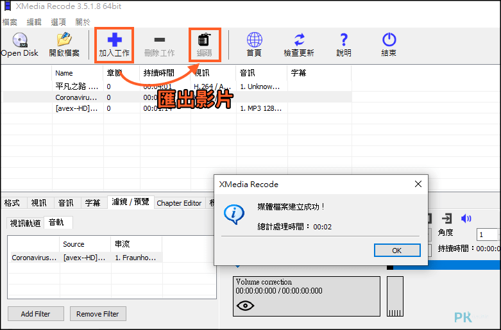501x330 pixels.
Task: Click the [avex--HD]... source cell
Action: coord(84,258)
